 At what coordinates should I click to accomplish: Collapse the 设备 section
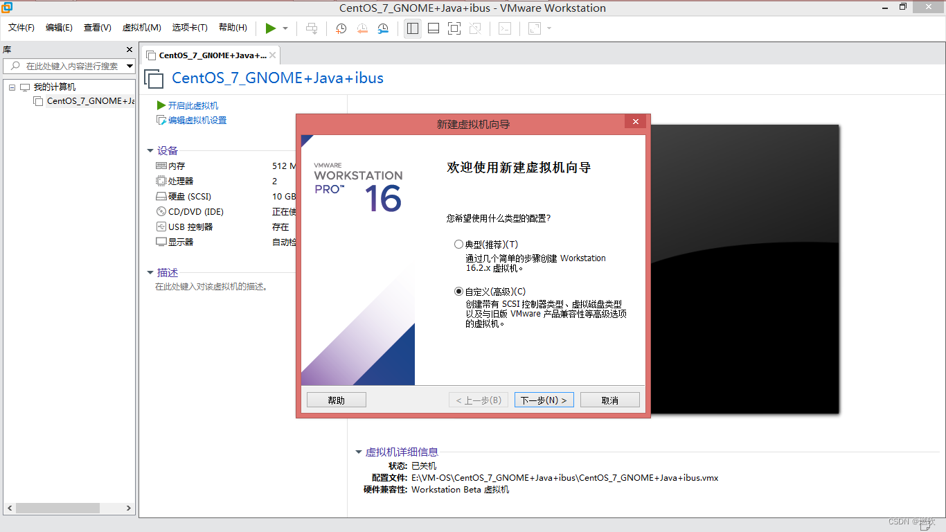click(151, 150)
